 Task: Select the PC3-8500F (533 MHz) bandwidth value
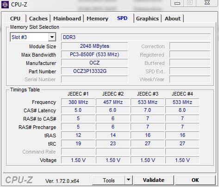[94, 54]
